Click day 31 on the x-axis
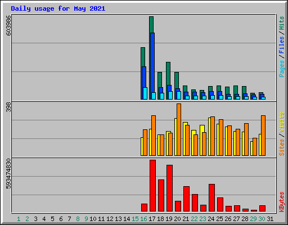This screenshot has width=288, height=225. (270, 219)
